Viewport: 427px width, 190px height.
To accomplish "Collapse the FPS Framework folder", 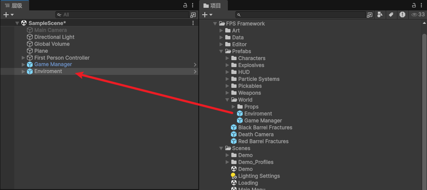I will pyautogui.click(x=215, y=23).
